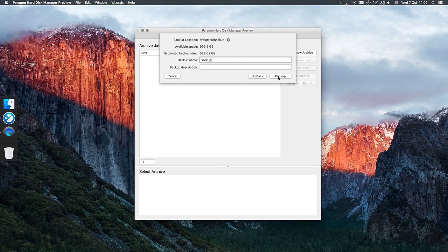This screenshot has height=252, width=448.
Task: Click the plus button below archive list
Action: click(x=143, y=162)
